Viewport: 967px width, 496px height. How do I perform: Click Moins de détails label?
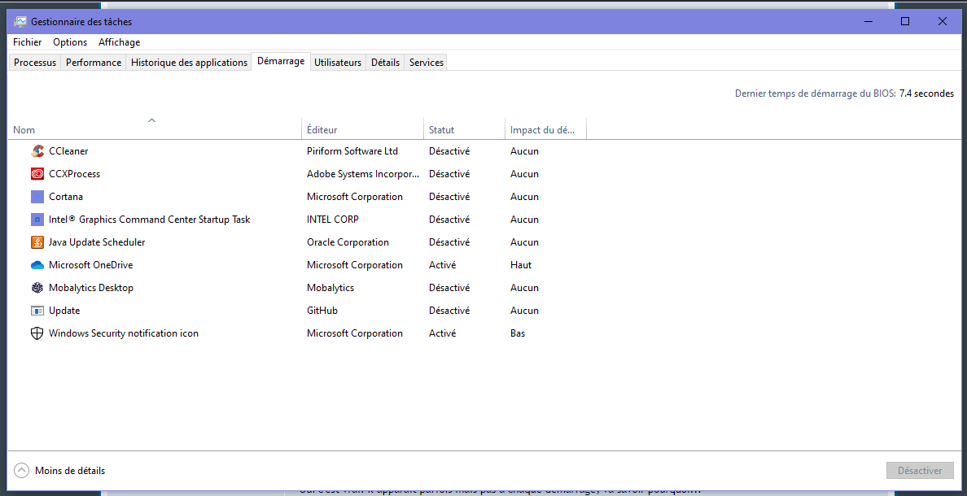click(70, 471)
